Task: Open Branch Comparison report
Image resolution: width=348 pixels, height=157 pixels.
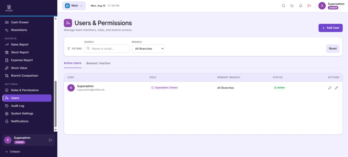Action: [27, 76]
